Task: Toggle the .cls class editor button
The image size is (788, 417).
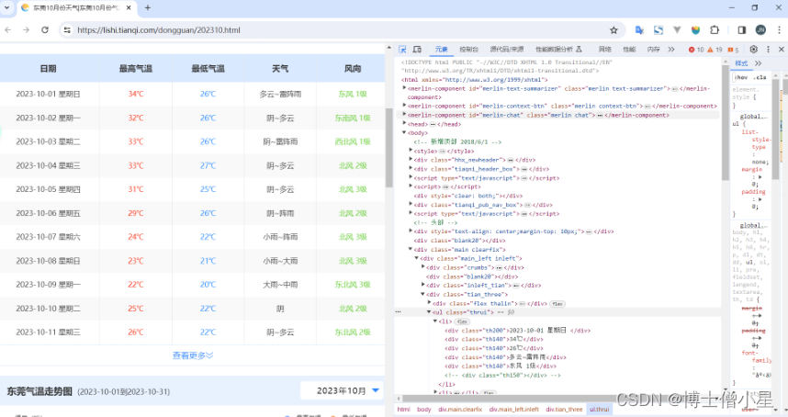Action: tap(760, 77)
